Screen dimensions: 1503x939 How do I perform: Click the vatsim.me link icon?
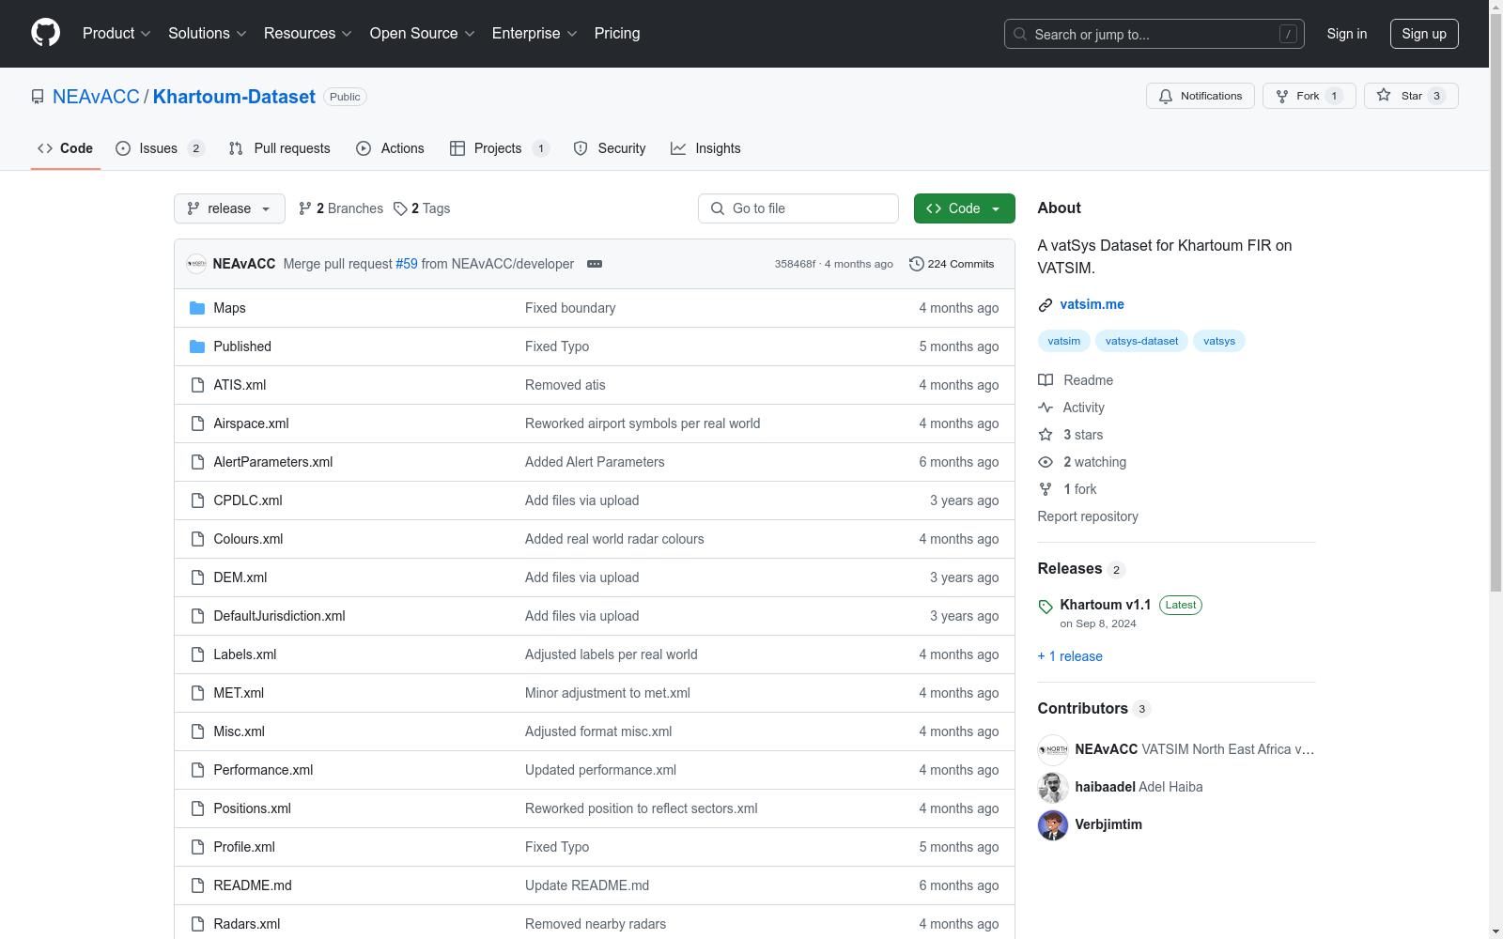[1046, 305]
